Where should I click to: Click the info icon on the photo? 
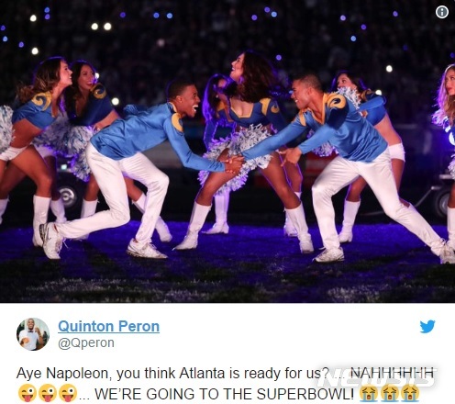tap(442, 12)
